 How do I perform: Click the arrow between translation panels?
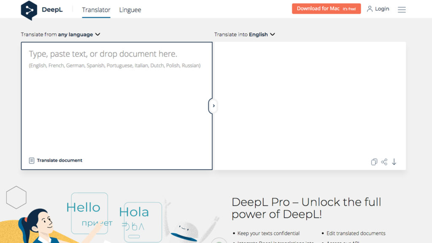click(x=213, y=106)
